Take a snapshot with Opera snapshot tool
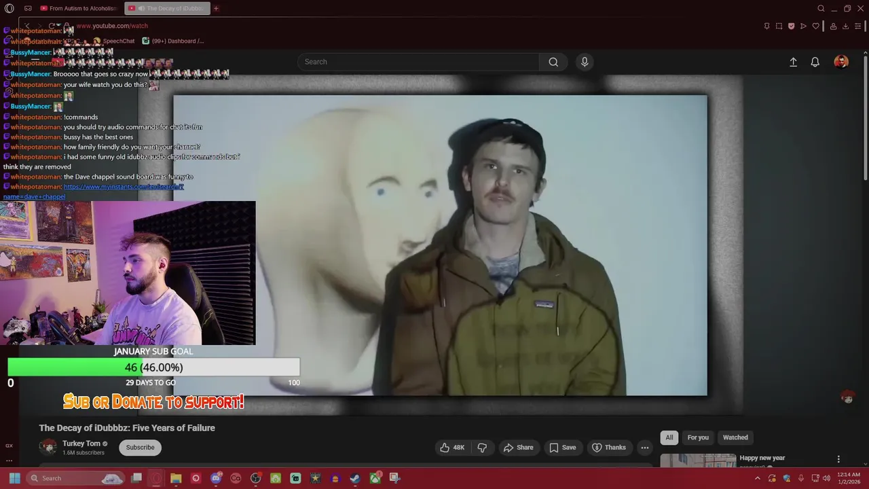 (779, 26)
